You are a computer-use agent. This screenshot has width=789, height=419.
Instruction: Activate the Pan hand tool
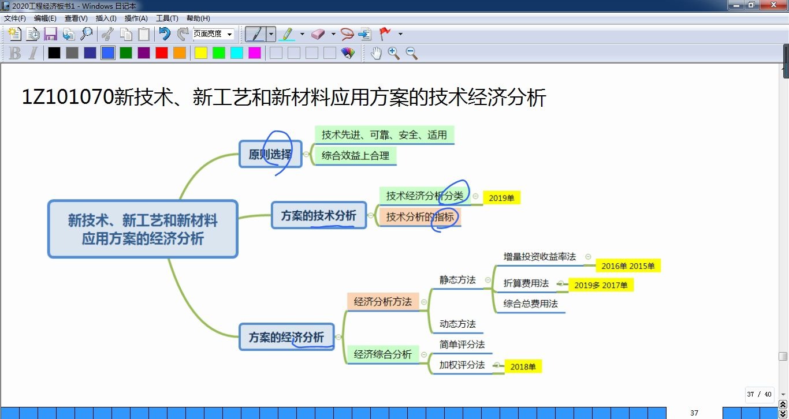tap(375, 53)
